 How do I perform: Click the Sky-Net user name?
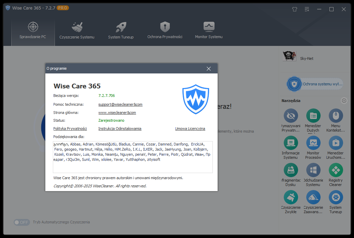(307, 58)
